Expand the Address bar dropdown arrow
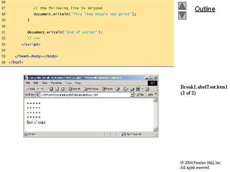The height and width of the screenshot is (172, 230). click(x=132, y=95)
